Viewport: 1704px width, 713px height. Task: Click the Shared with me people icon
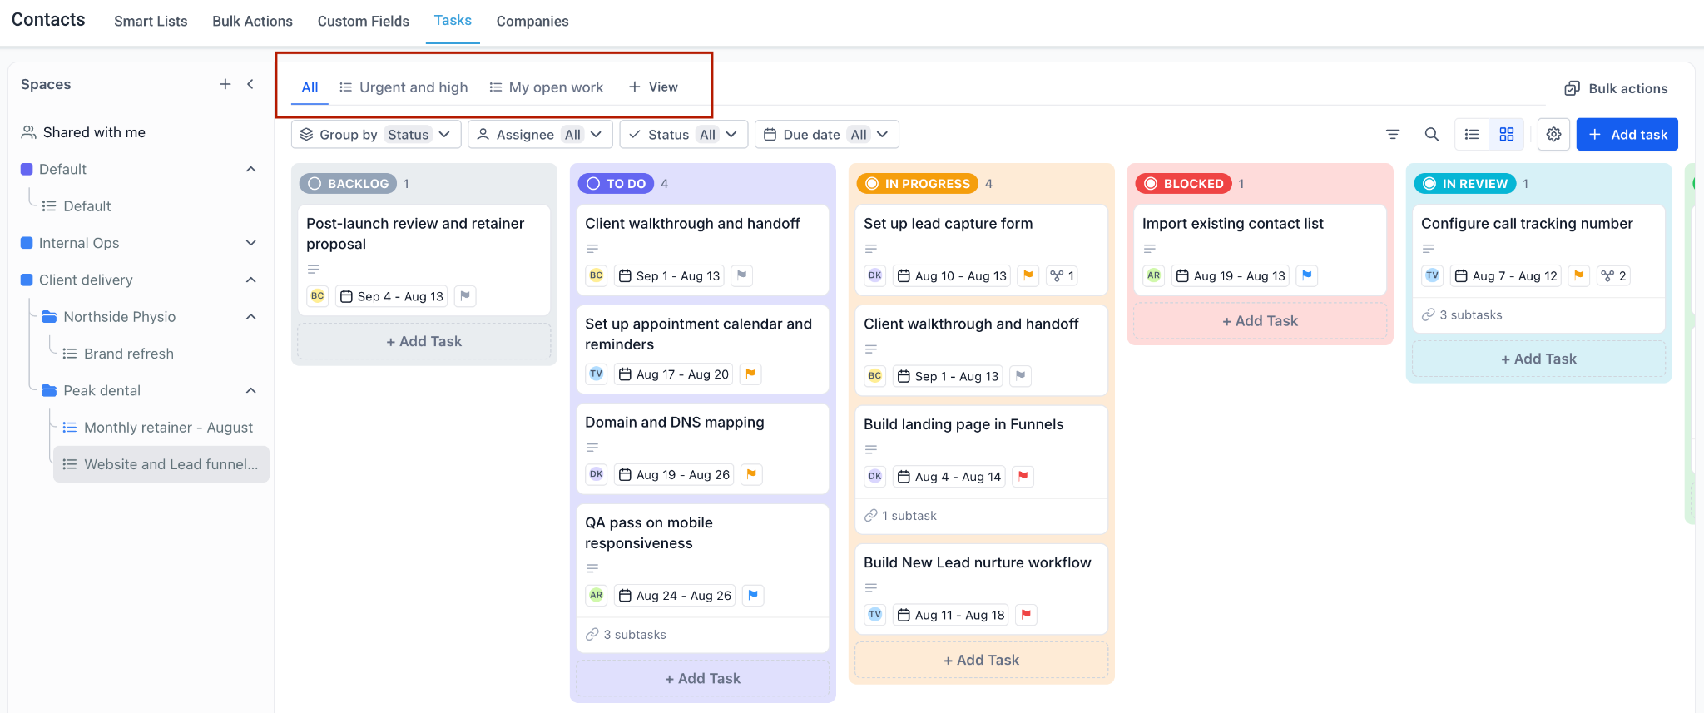[x=28, y=132]
